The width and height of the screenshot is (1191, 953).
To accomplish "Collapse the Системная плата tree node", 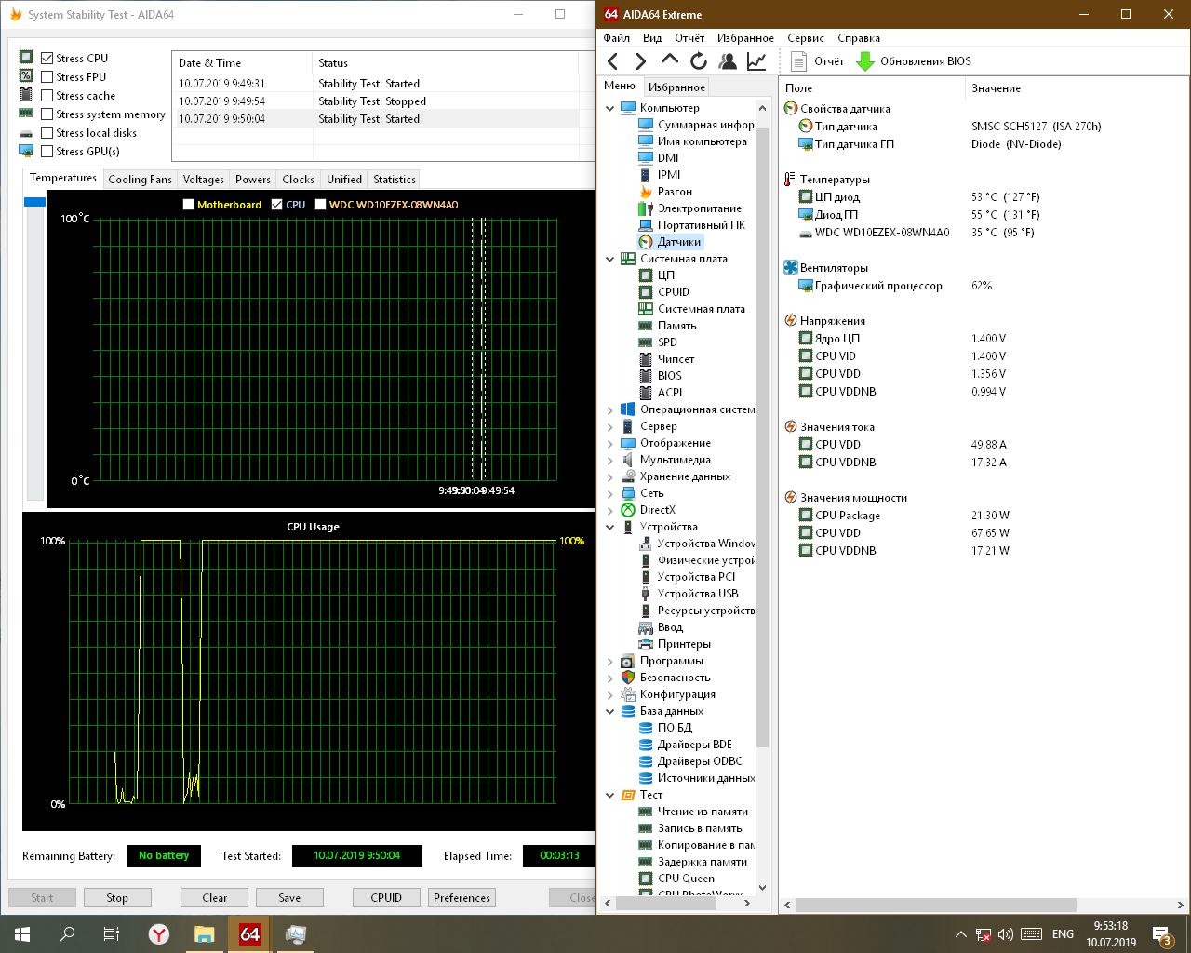I will click(x=610, y=259).
